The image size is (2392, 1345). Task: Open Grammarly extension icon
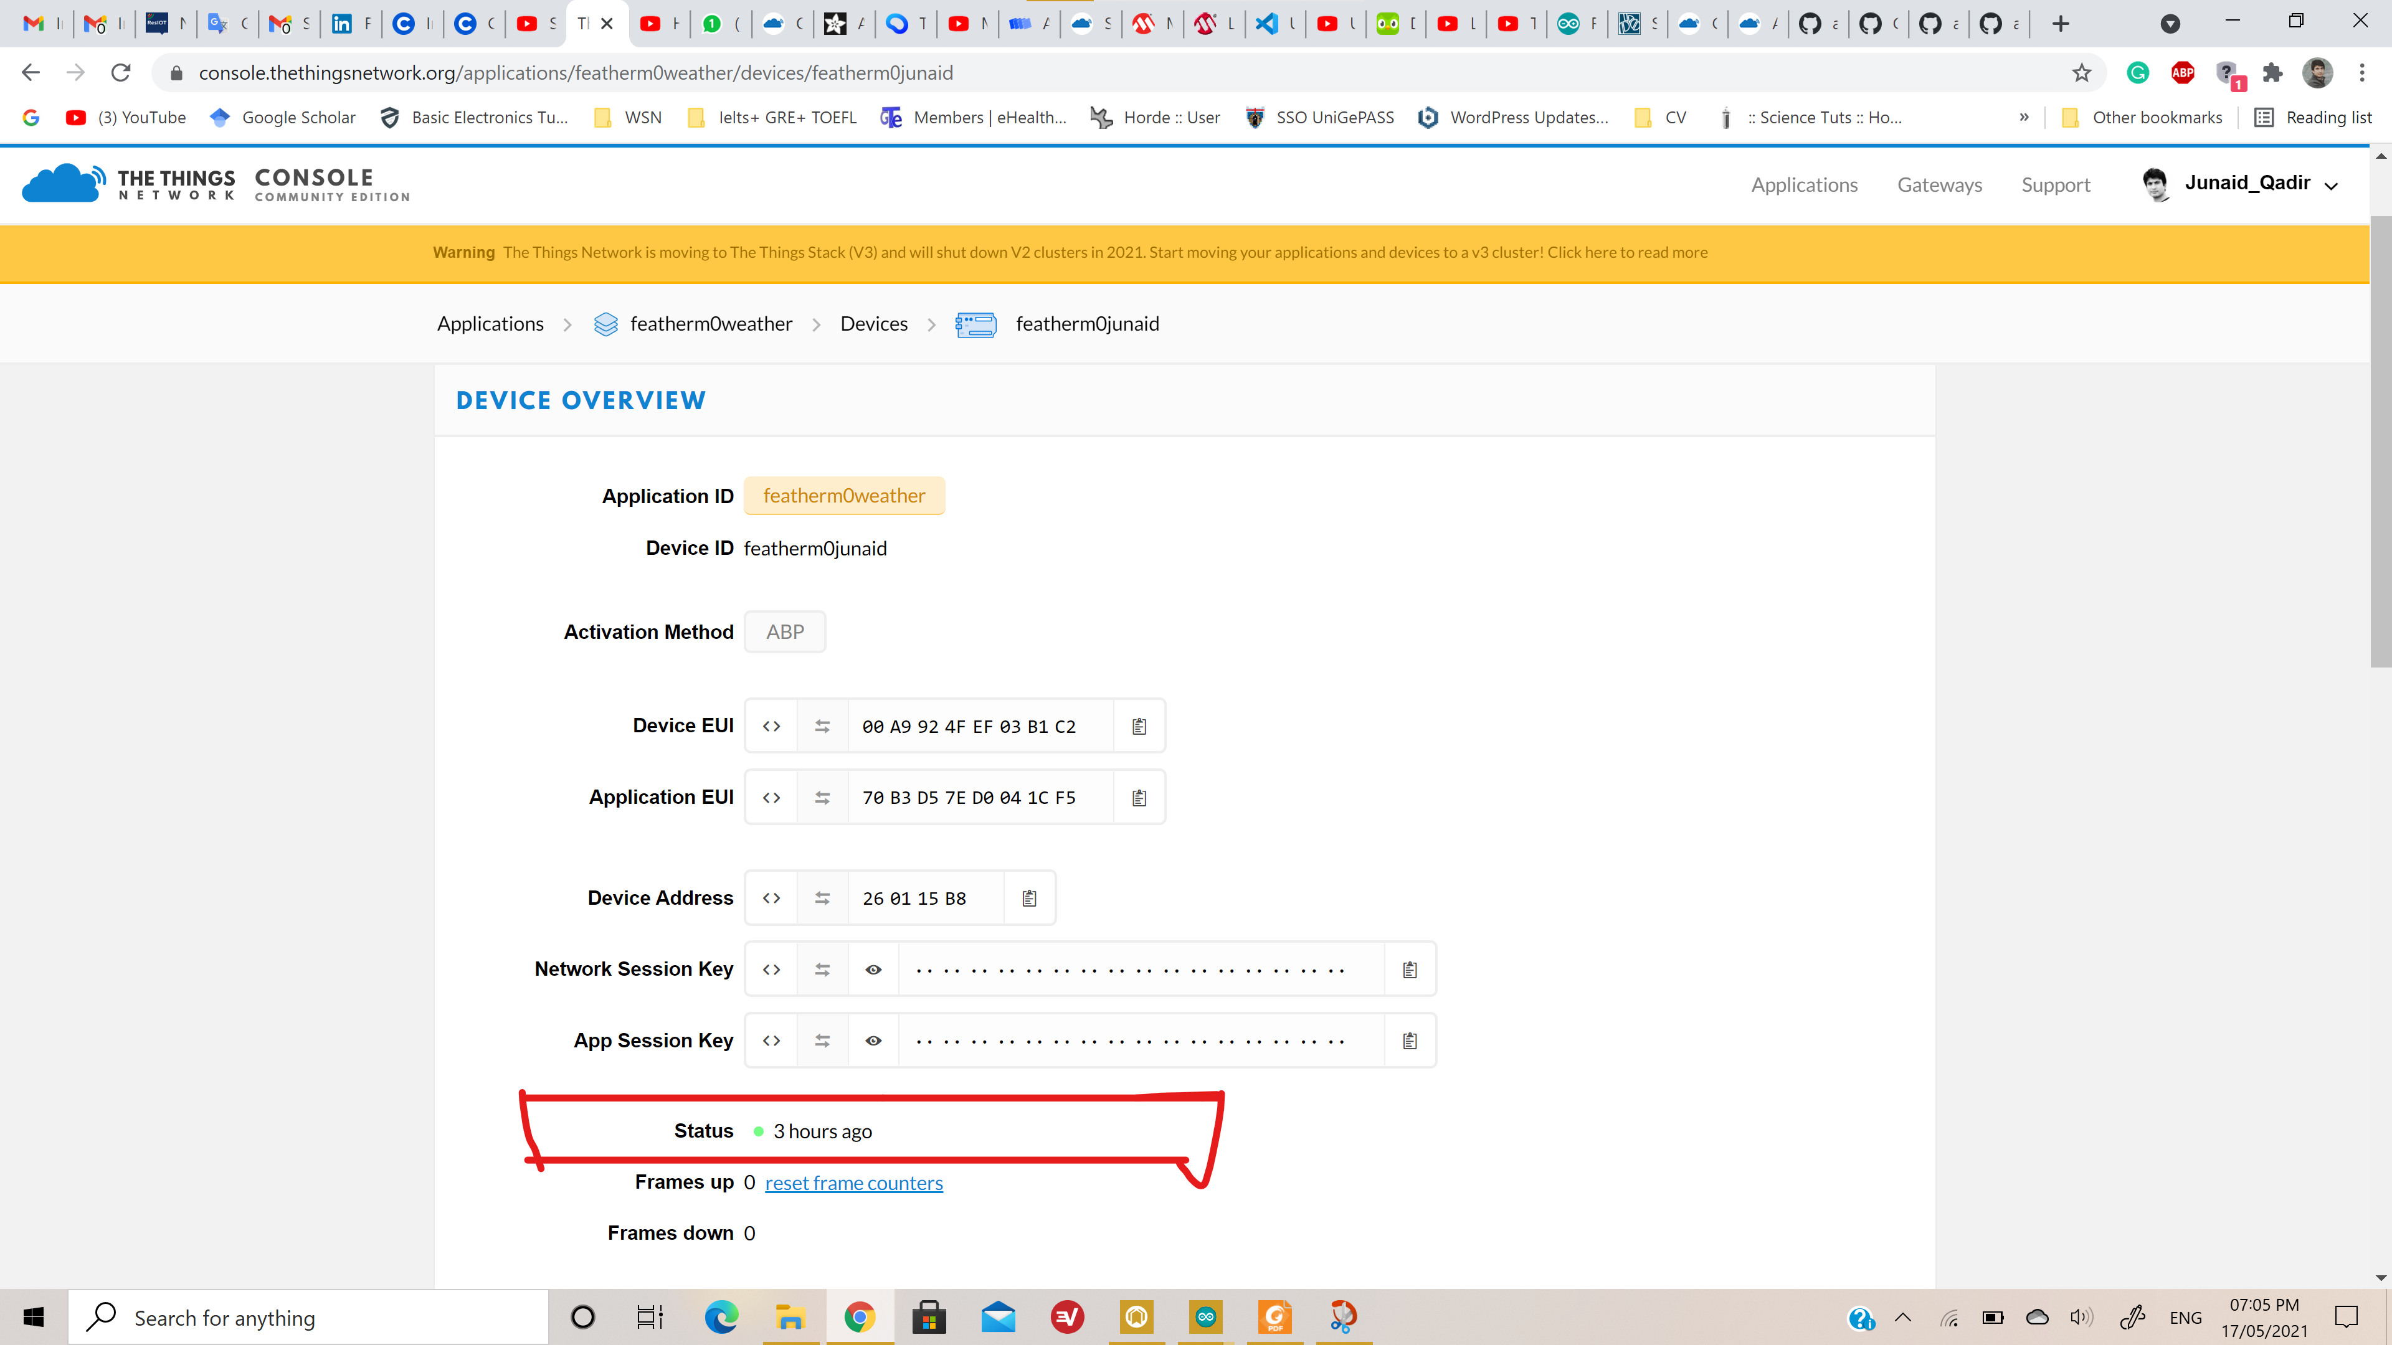2138,72
